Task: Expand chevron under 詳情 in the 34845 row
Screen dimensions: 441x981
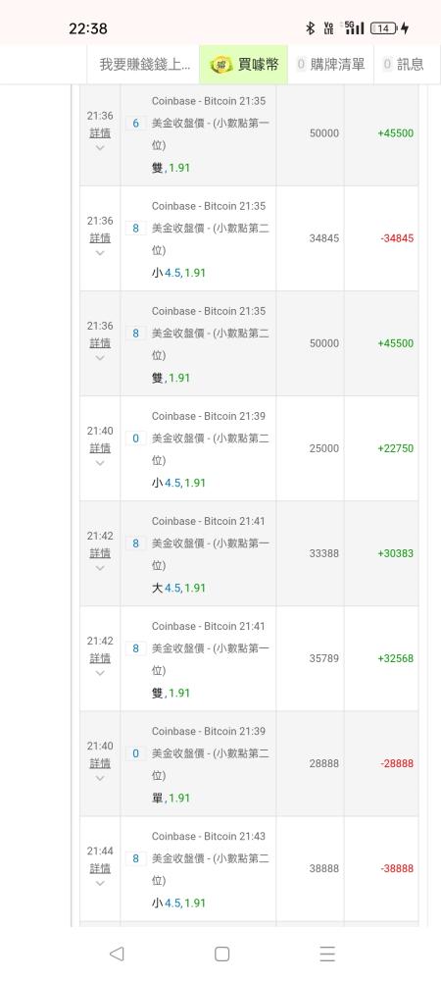Action: coord(100,253)
